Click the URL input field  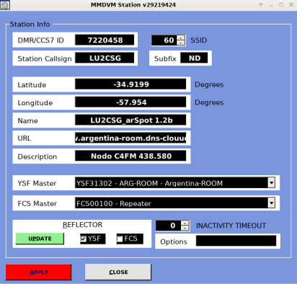coord(130,138)
